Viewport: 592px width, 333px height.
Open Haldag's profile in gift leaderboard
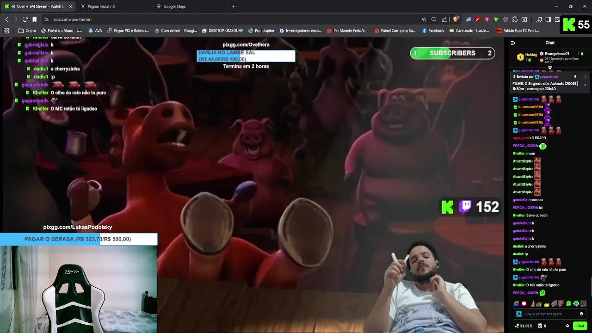(x=527, y=57)
